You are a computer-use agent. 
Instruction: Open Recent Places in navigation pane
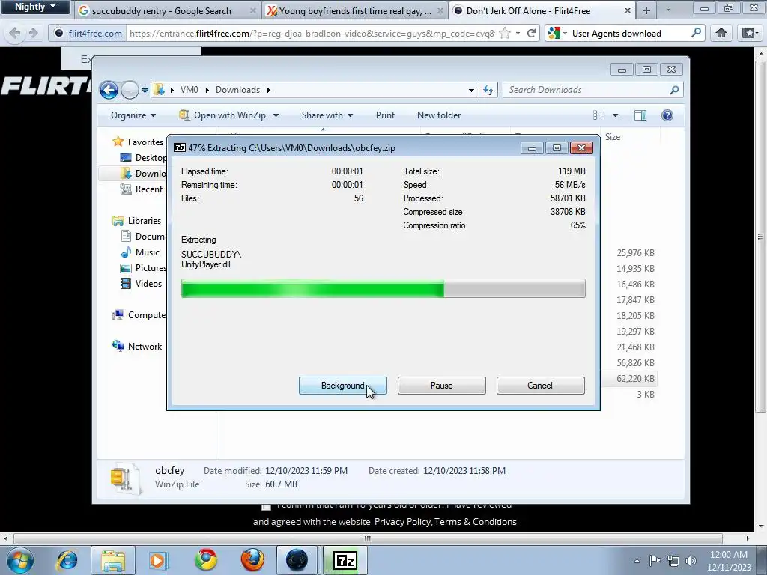tap(142, 189)
